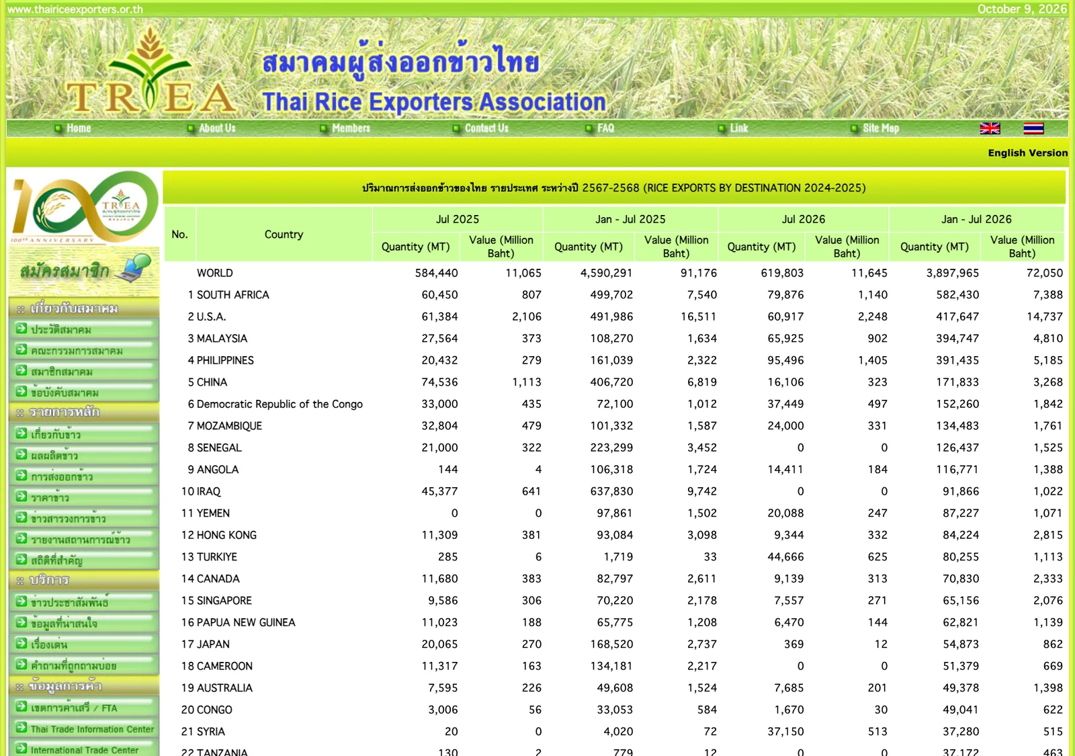
Task: Open ราคาข้าว sidebar item
Action: (x=84, y=497)
